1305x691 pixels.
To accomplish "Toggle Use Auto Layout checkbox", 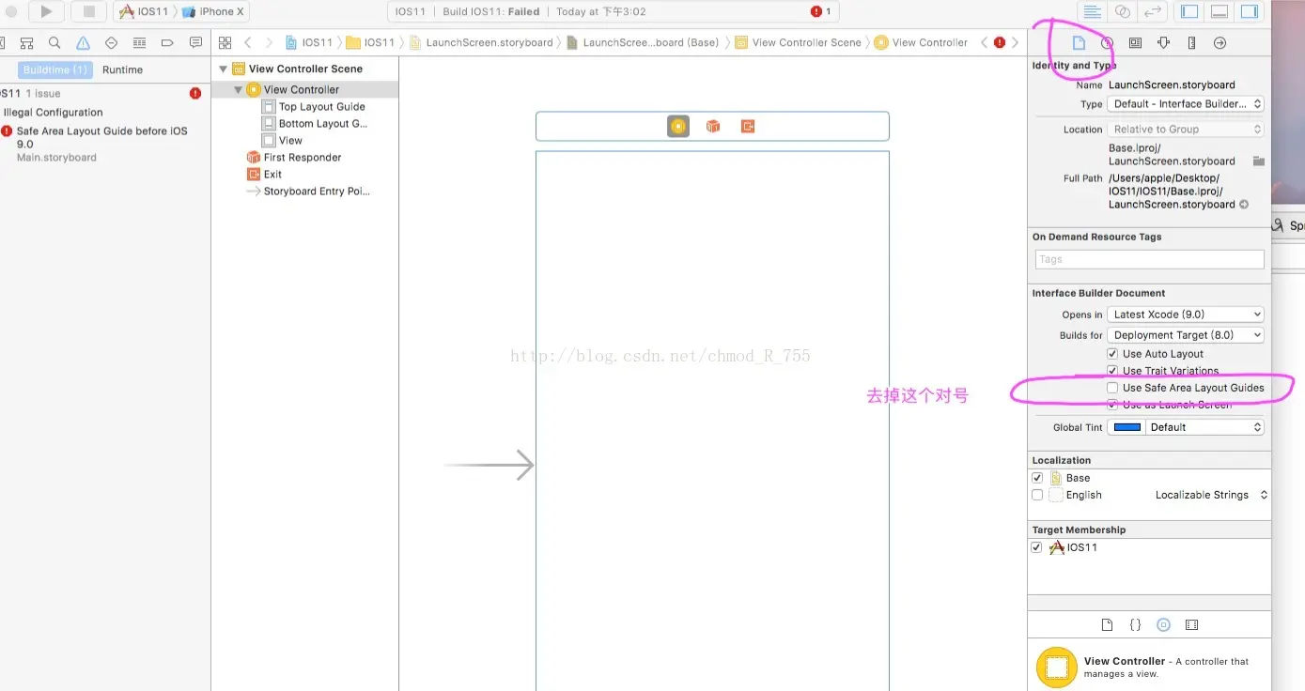I will [x=1112, y=354].
